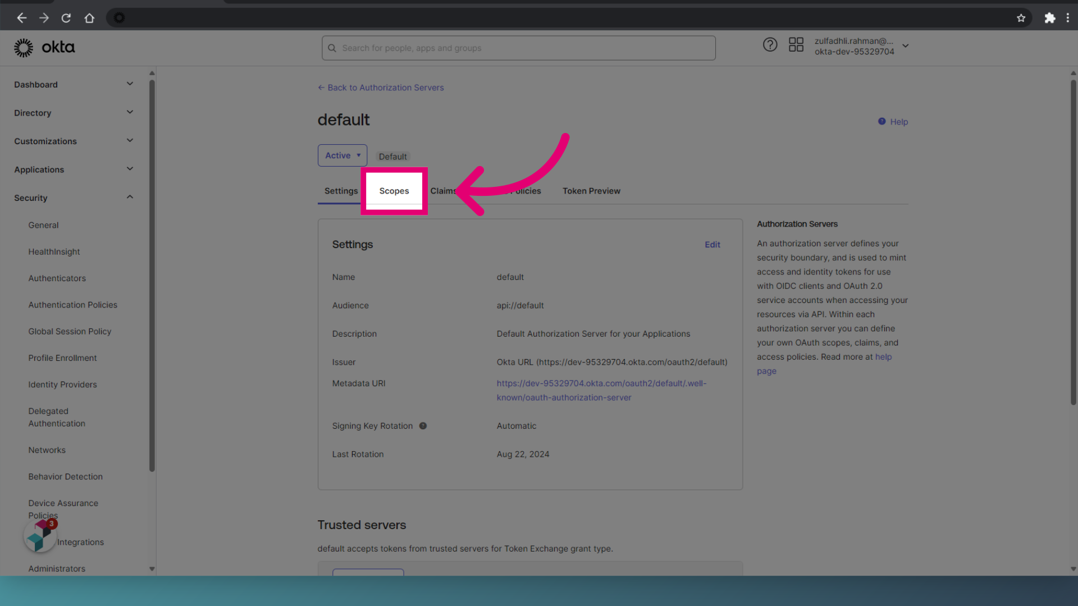Open the browser three-dot menu

pyautogui.click(x=1068, y=18)
